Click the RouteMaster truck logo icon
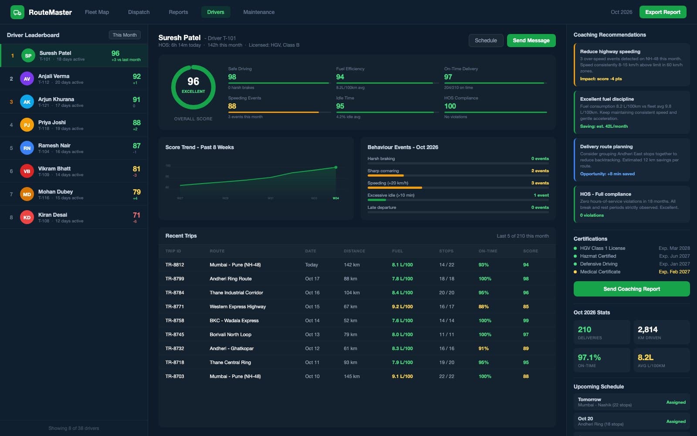Viewport: 697px width, 436px height. pyautogui.click(x=17, y=12)
